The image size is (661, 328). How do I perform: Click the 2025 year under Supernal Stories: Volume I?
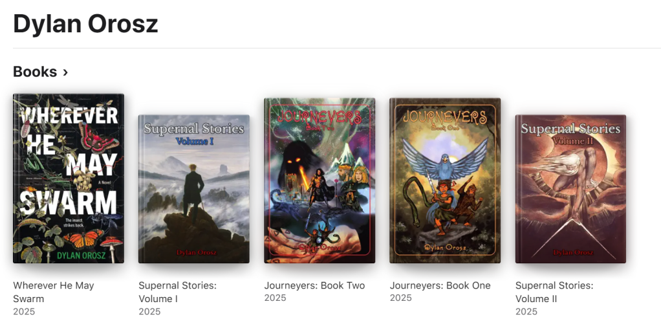pyautogui.click(x=149, y=312)
